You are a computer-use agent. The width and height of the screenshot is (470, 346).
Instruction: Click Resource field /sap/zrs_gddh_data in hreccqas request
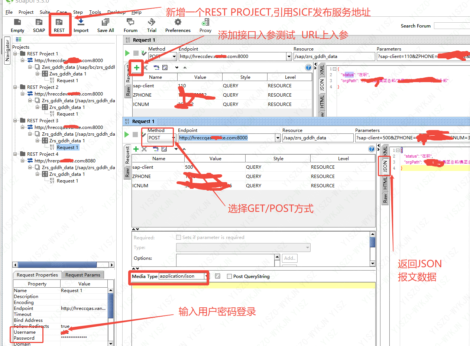[x=318, y=138]
